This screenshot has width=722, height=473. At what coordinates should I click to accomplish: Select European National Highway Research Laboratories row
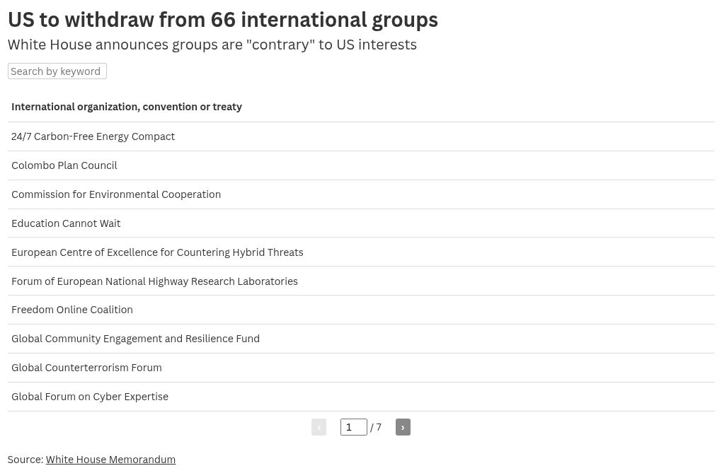coord(154,281)
